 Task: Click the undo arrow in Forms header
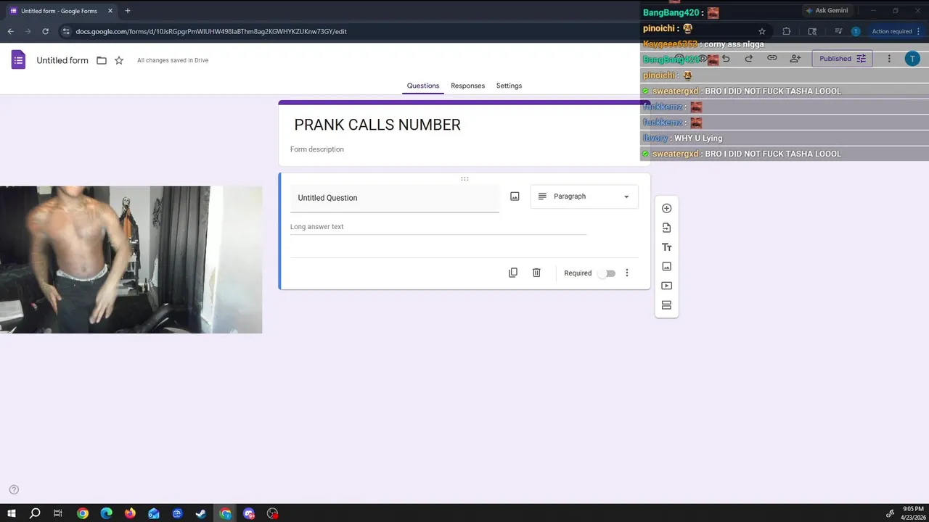[726, 59]
